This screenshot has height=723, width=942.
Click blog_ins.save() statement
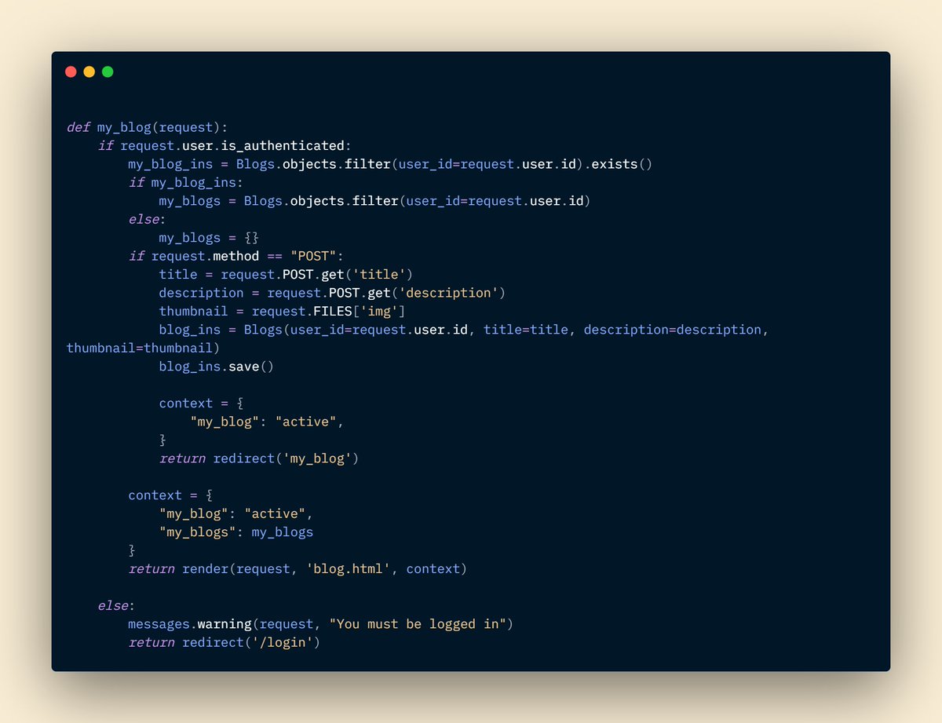pyautogui.click(x=217, y=367)
